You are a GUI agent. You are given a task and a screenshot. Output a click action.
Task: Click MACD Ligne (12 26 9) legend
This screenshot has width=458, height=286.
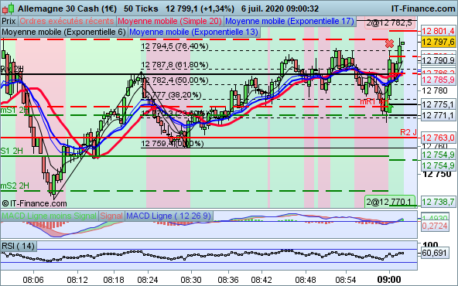(x=169, y=216)
